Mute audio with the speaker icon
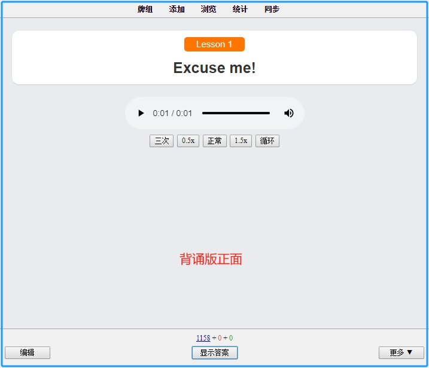429x368 pixels. [288, 113]
